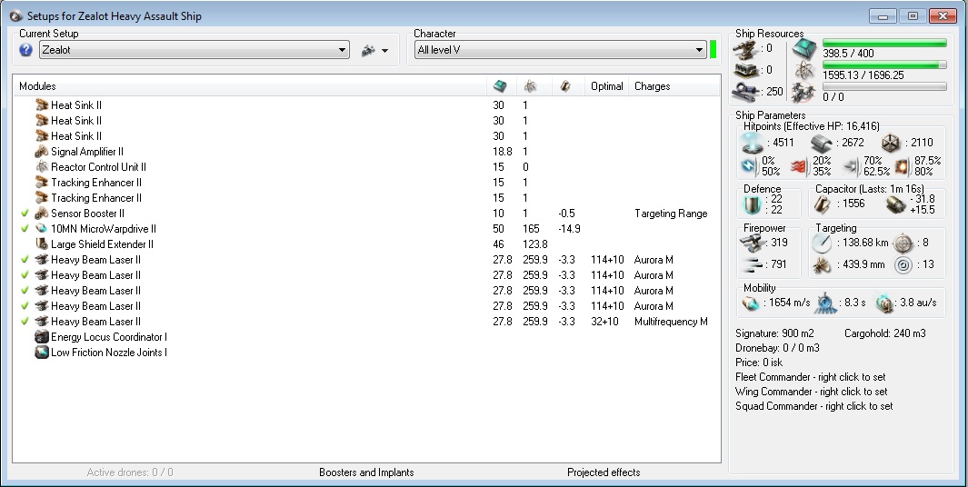Click the calibration icon showing 250

(745, 92)
